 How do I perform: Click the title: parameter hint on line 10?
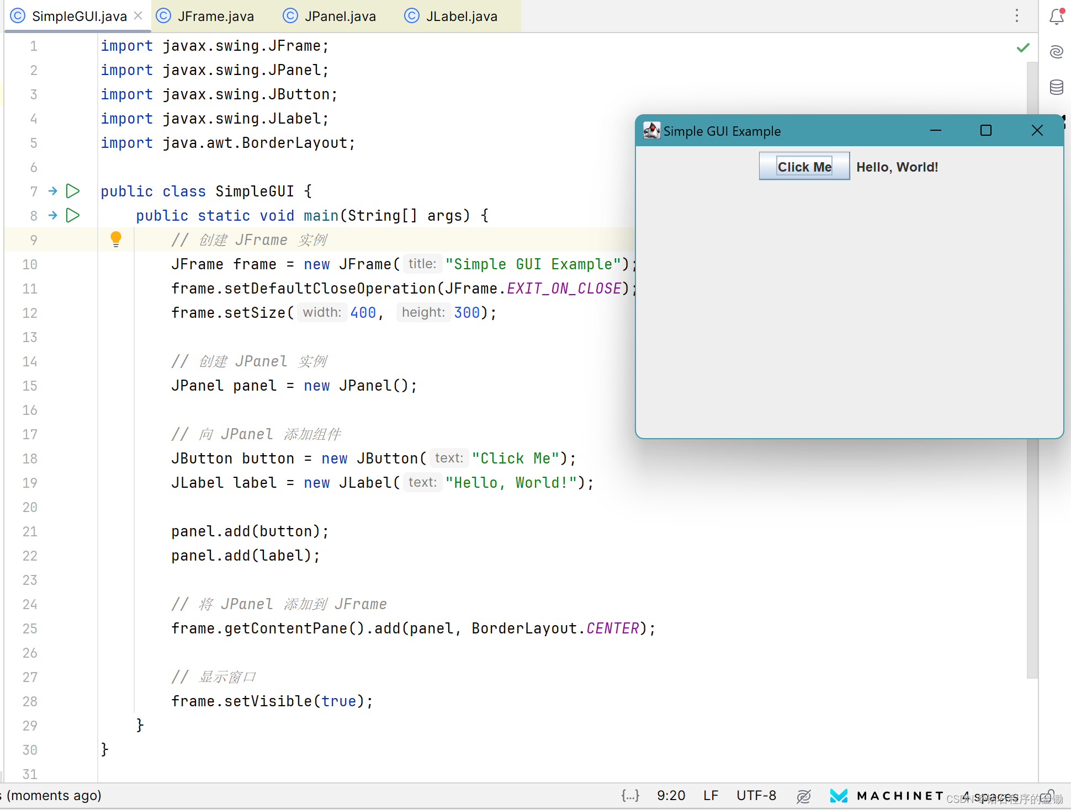[422, 264]
